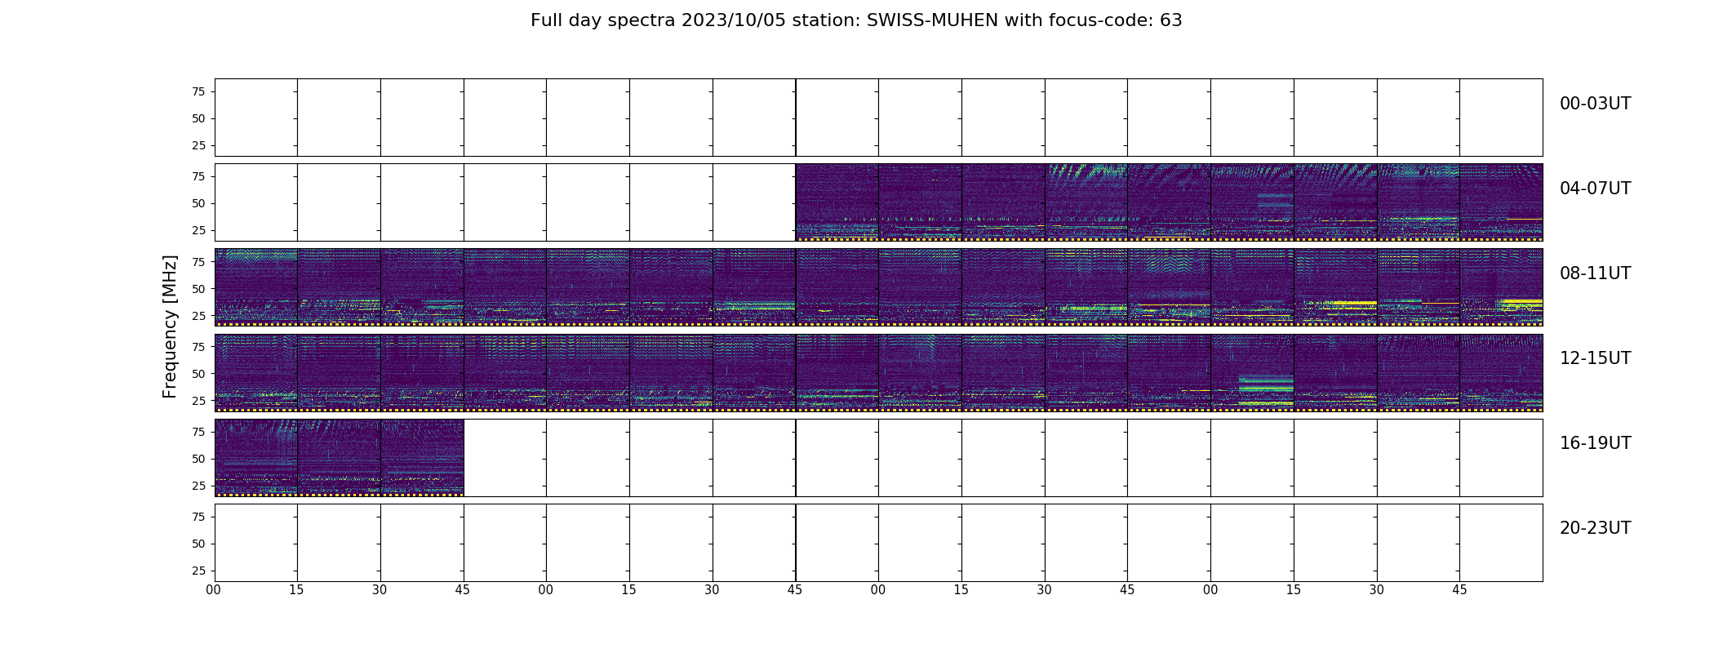Viewport: 1714px width, 653px height.
Task: Click the 00-03UT row label
Action: (1595, 104)
